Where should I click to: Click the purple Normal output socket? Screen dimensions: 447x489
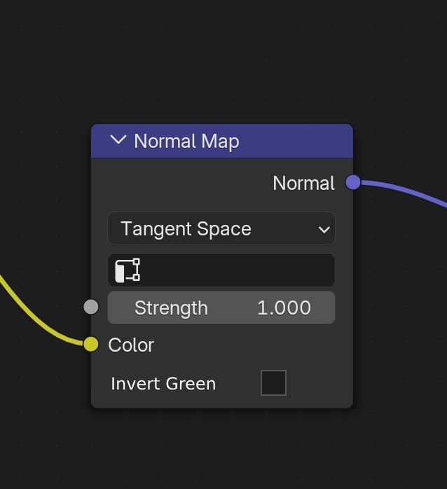(x=353, y=182)
